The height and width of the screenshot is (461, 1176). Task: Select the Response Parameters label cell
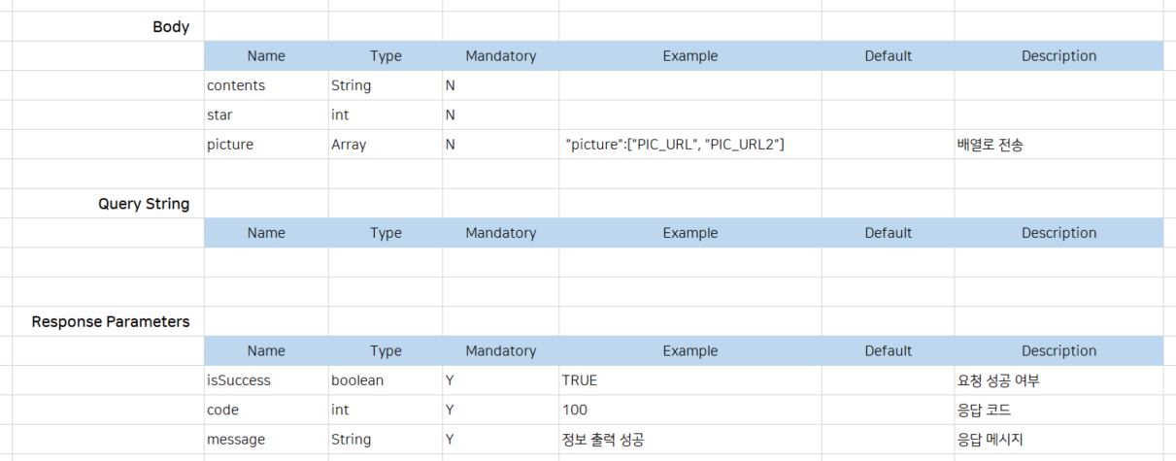[x=111, y=321]
